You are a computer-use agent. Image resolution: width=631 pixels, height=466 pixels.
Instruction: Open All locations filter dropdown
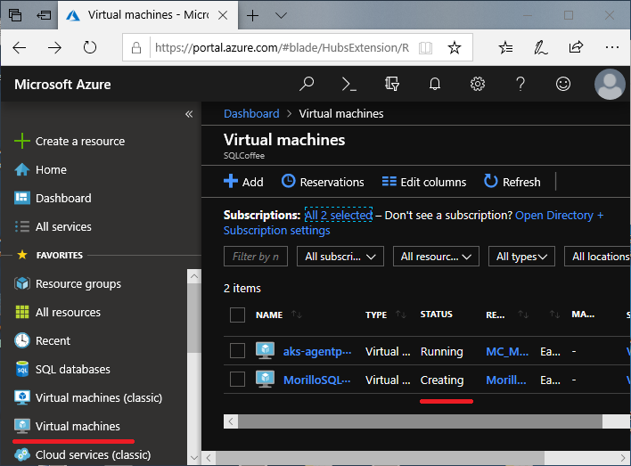pos(597,257)
